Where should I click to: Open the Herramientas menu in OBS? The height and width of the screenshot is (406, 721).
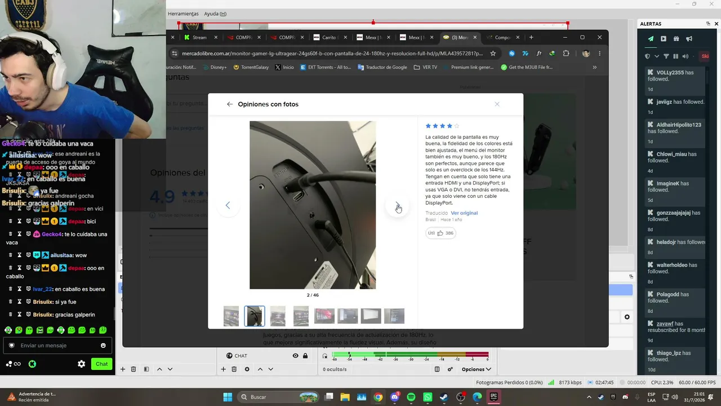[x=183, y=14]
